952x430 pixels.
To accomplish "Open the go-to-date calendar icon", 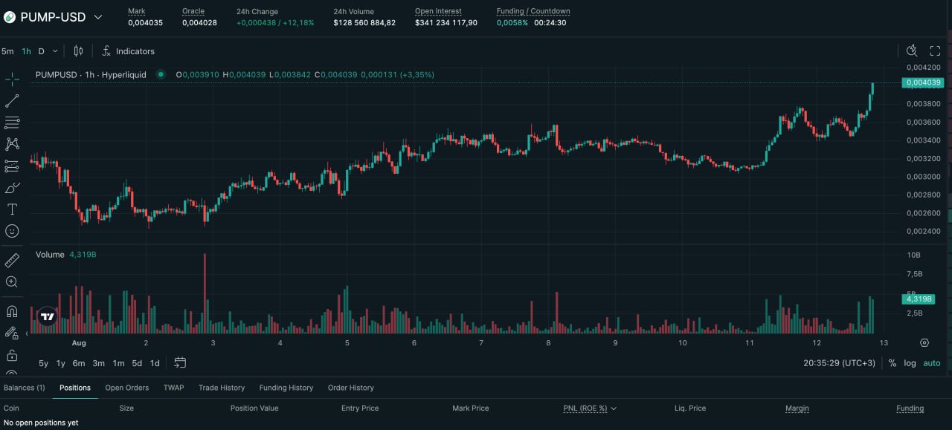I will [180, 363].
